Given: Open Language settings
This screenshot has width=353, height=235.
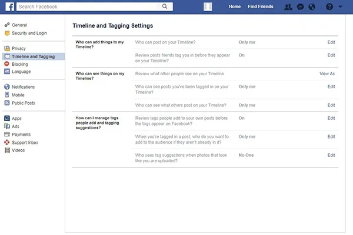Looking at the screenshot, I should click(21, 72).
